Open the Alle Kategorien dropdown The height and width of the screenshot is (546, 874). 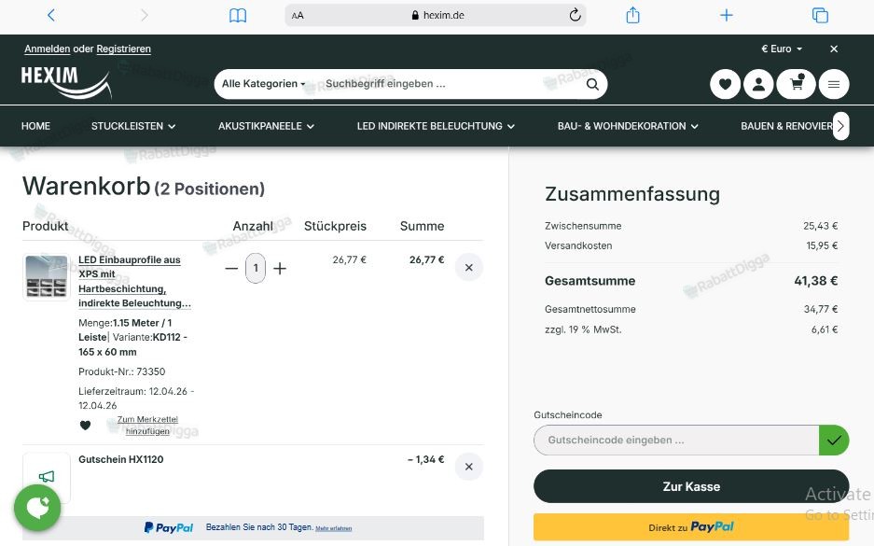click(x=264, y=84)
